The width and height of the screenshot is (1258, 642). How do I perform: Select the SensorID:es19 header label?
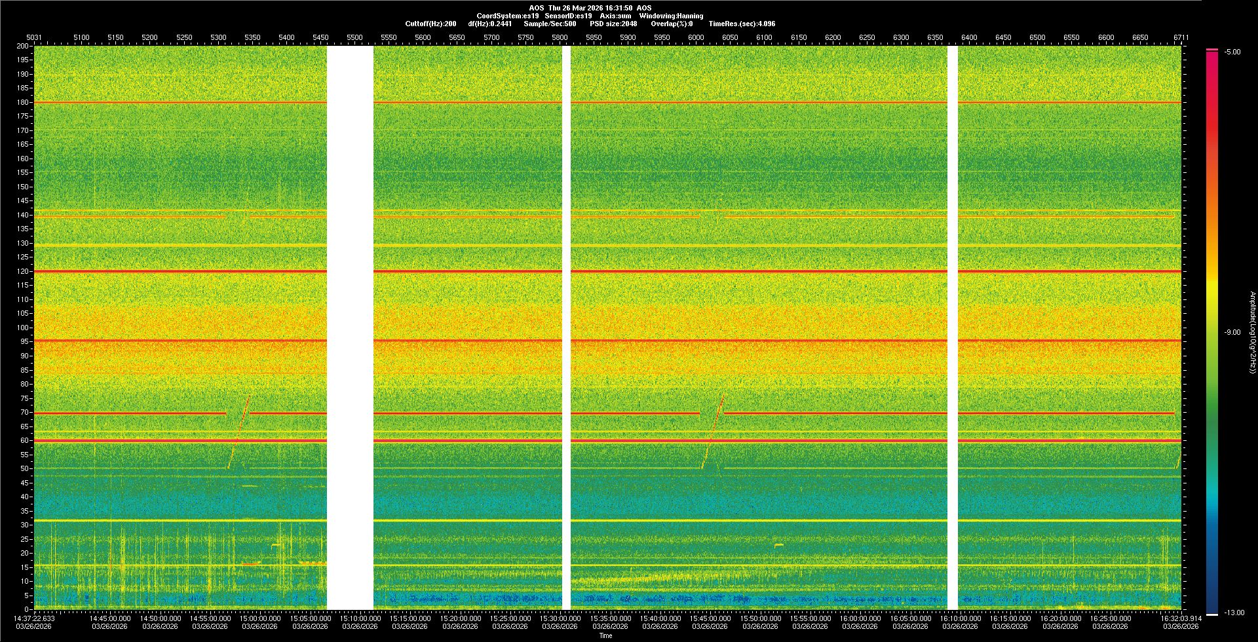568,16
